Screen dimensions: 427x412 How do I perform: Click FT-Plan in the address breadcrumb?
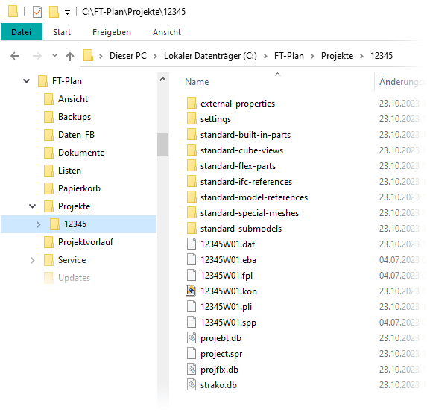point(288,56)
